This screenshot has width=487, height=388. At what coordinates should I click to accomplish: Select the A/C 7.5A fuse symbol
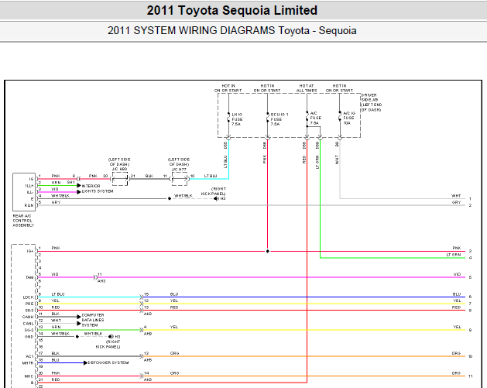pos(307,116)
